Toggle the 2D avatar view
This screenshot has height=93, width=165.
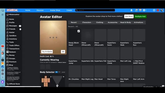tap(63, 52)
